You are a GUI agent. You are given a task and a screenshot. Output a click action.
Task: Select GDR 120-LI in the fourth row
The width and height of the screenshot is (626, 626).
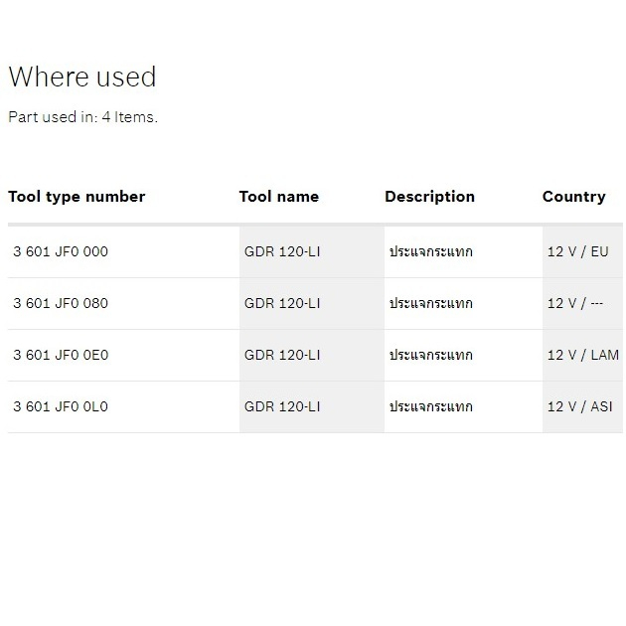pyautogui.click(x=282, y=407)
